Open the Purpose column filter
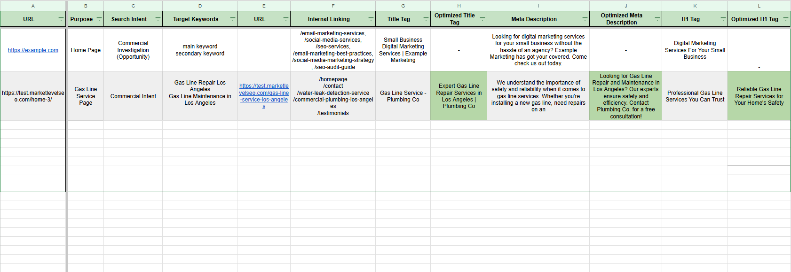Viewport: 791px width, 272px height. 99,19
